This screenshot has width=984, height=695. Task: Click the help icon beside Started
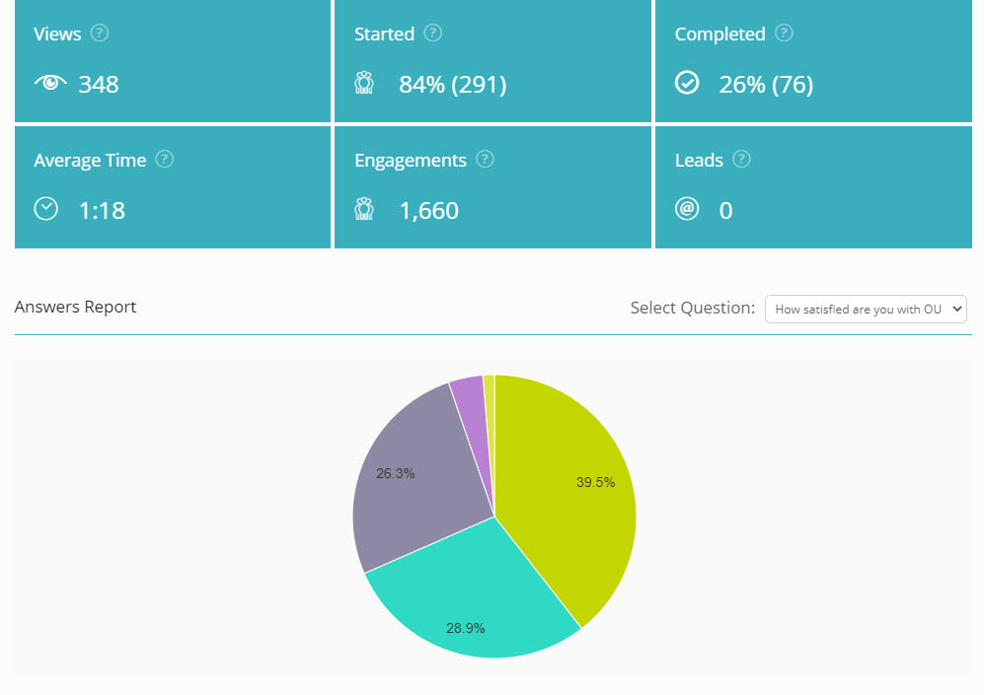pos(433,34)
